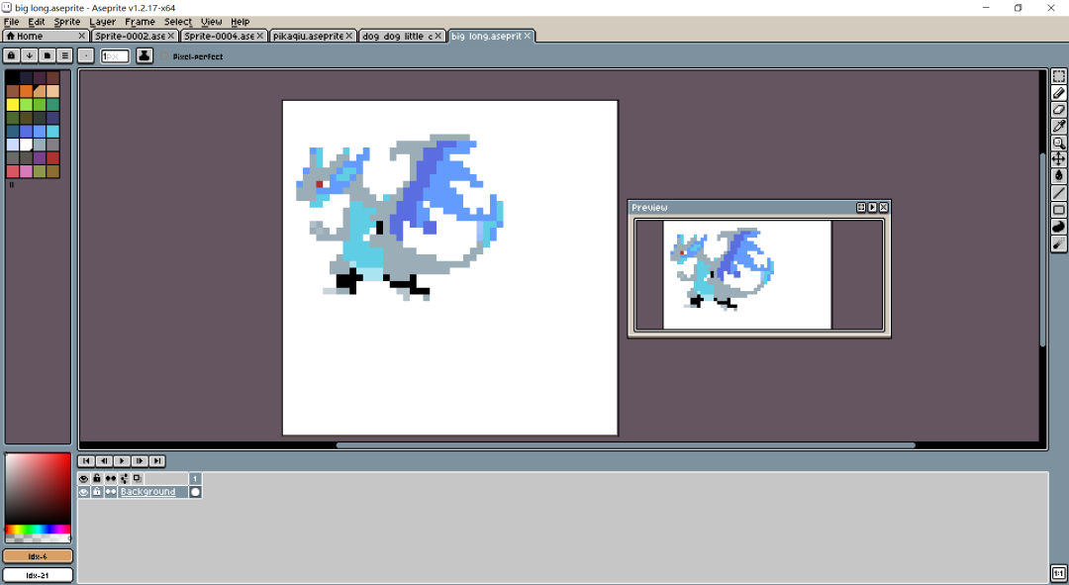Click the horizontal canvas scrollbar
Image resolution: width=1069 pixels, height=585 pixels.
pos(626,445)
